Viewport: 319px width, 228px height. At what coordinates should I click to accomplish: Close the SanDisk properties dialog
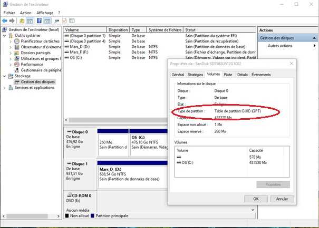pyautogui.click(x=292, y=64)
